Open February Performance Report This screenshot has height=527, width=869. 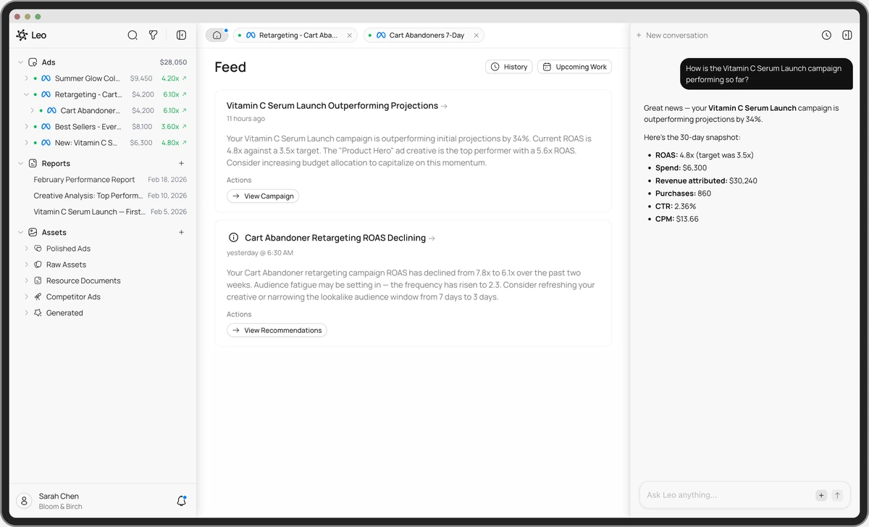point(84,180)
